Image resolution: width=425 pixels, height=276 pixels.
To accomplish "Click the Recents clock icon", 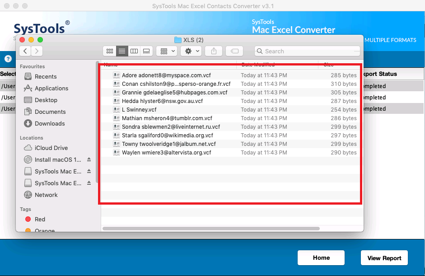I will 28,76.
